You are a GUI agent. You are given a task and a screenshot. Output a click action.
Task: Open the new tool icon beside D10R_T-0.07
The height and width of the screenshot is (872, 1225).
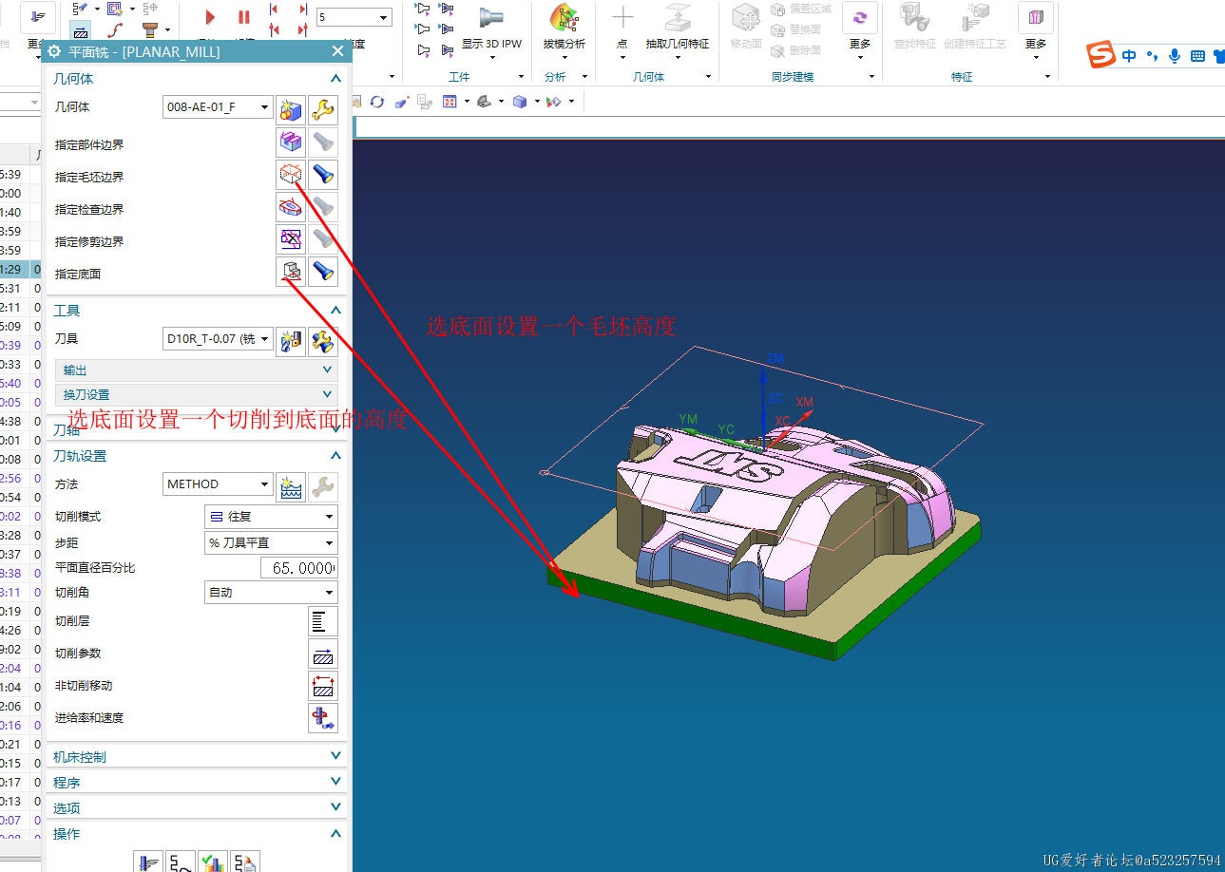[x=291, y=341]
